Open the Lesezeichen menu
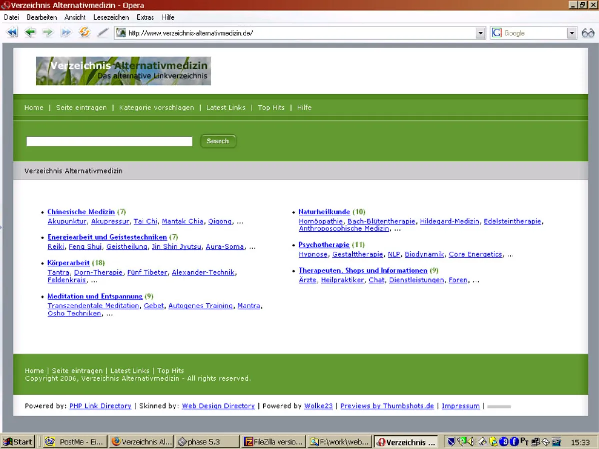The height and width of the screenshot is (449, 599). pyautogui.click(x=111, y=17)
